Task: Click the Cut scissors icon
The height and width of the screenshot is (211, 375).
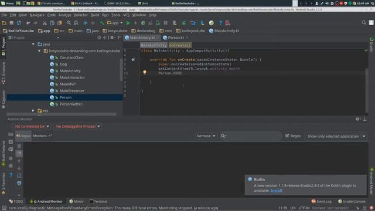Action: tap(45, 23)
